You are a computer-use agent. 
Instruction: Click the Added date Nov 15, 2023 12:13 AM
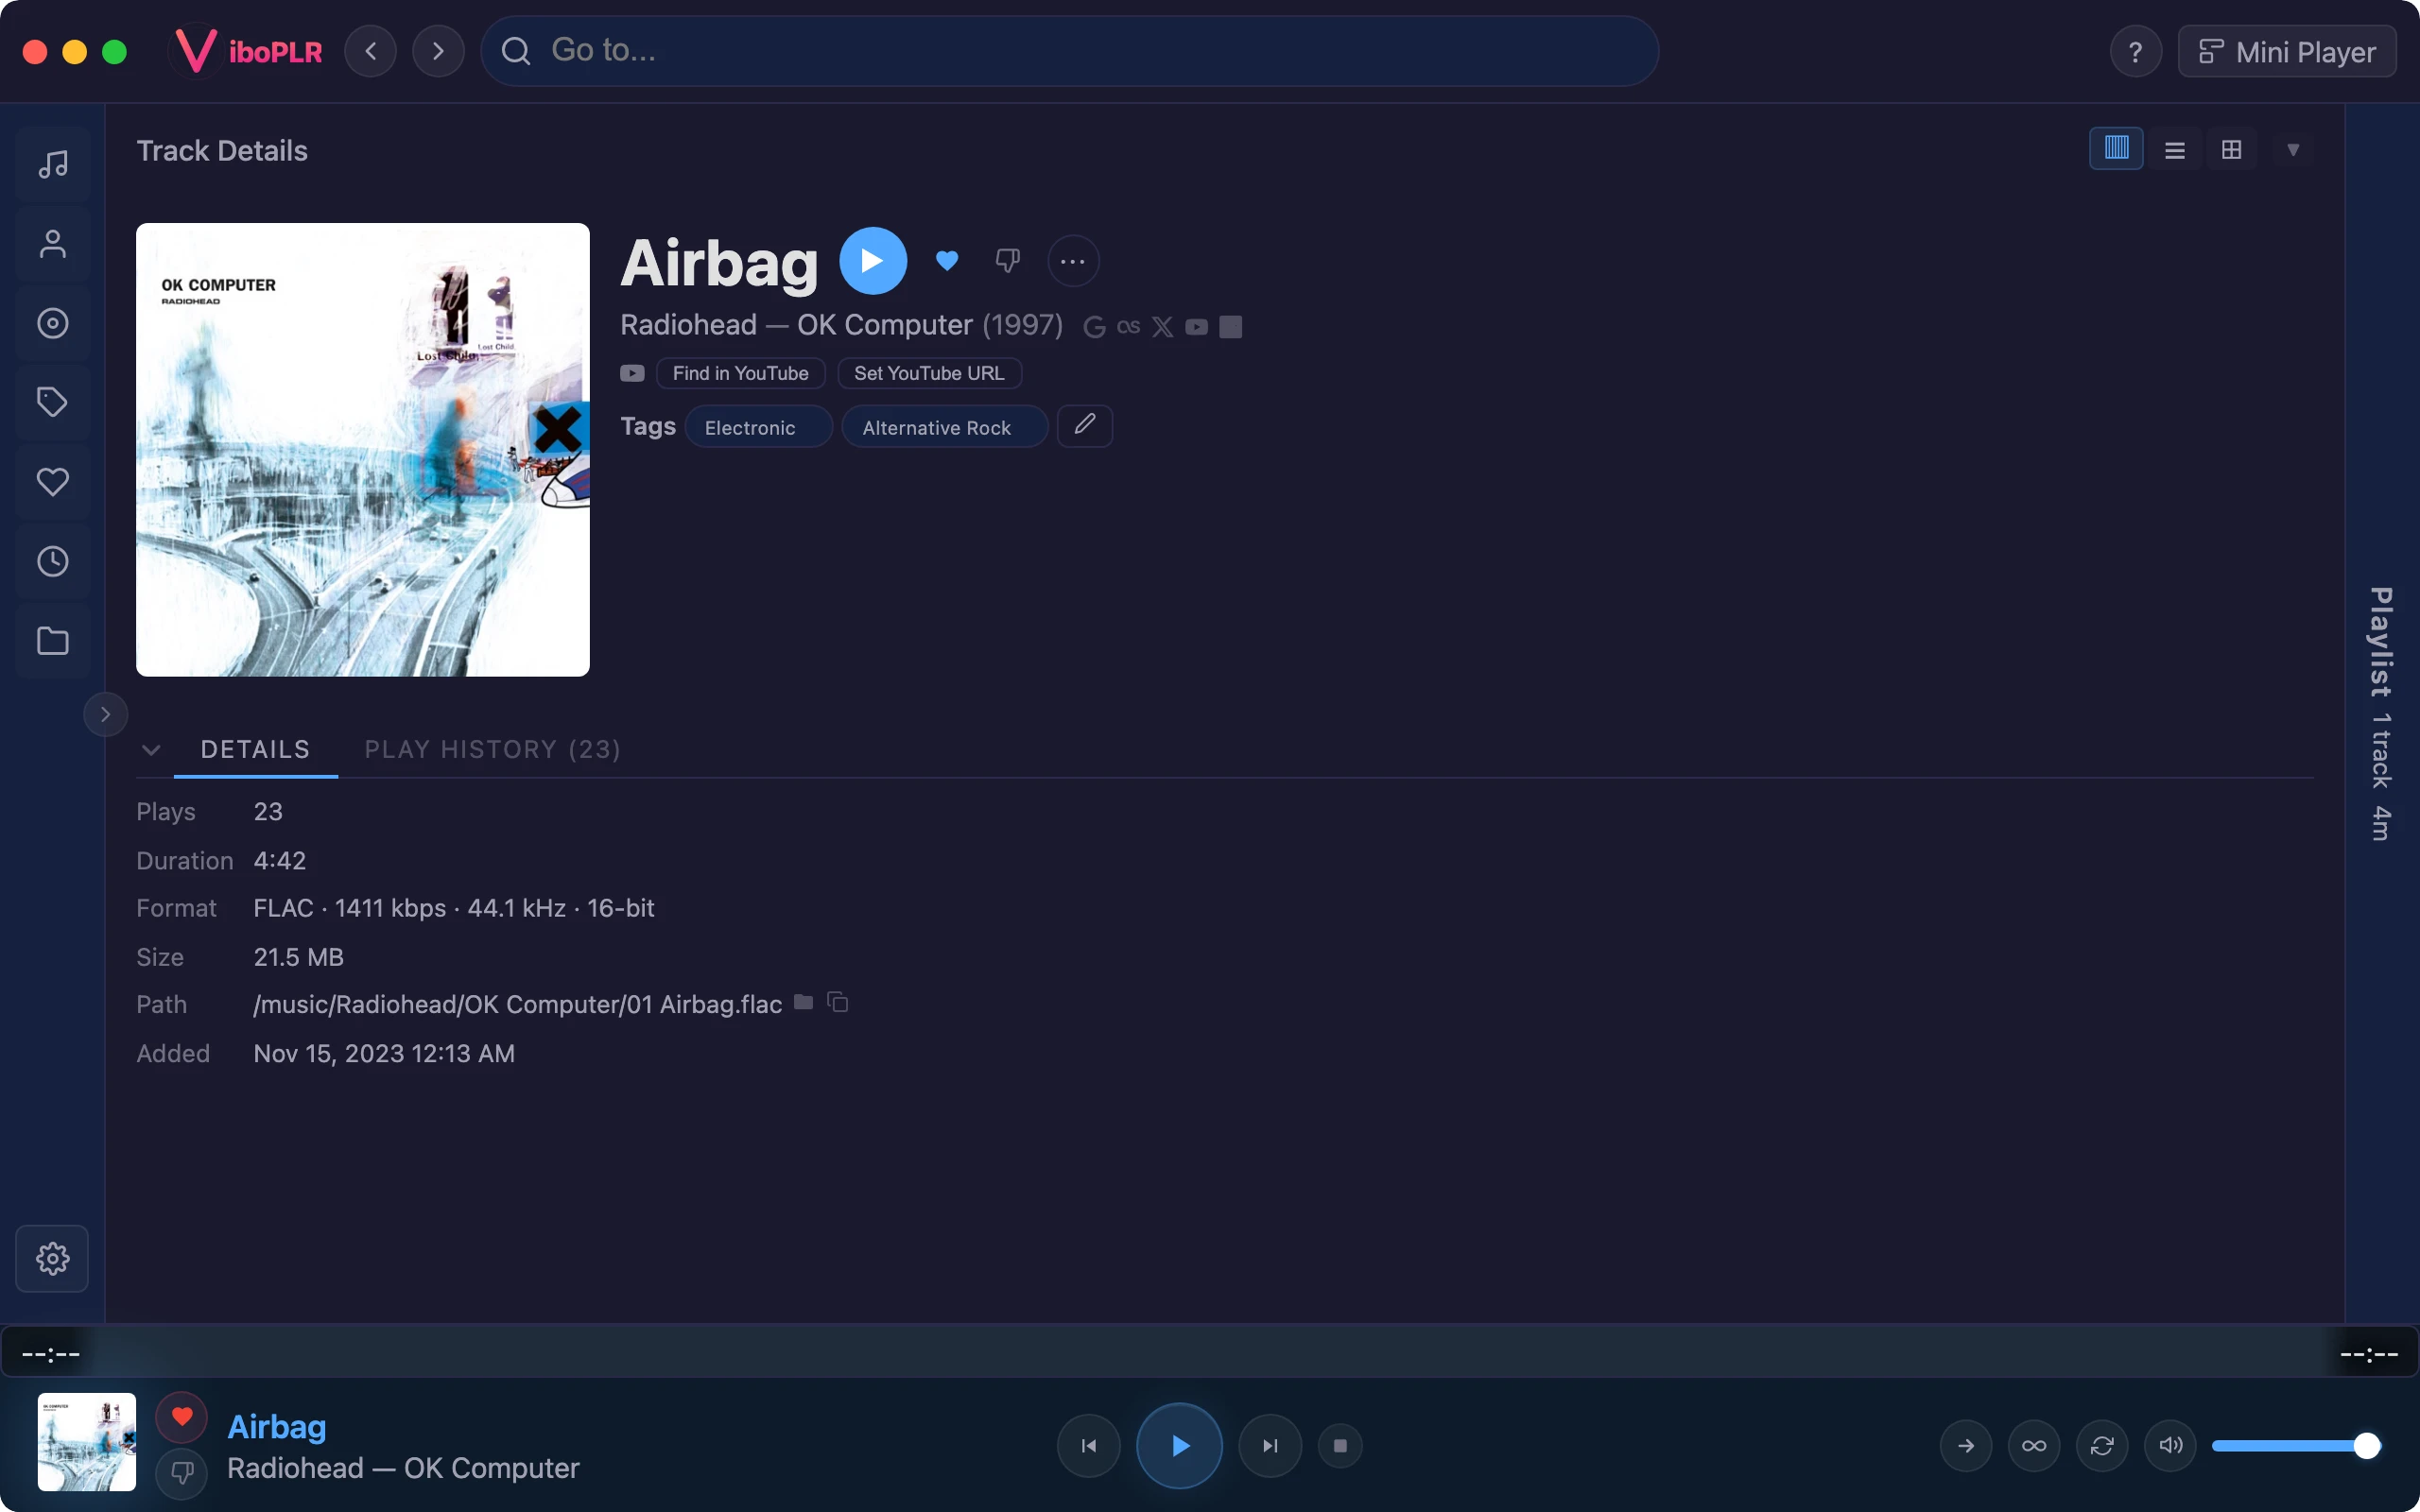click(x=384, y=1053)
